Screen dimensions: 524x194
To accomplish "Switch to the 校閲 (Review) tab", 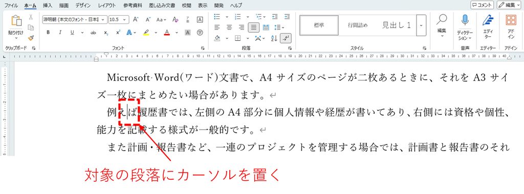I will coord(187,6).
